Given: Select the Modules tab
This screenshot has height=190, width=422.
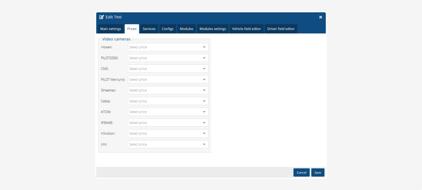Looking at the screenshot, I should pos(186,29).
